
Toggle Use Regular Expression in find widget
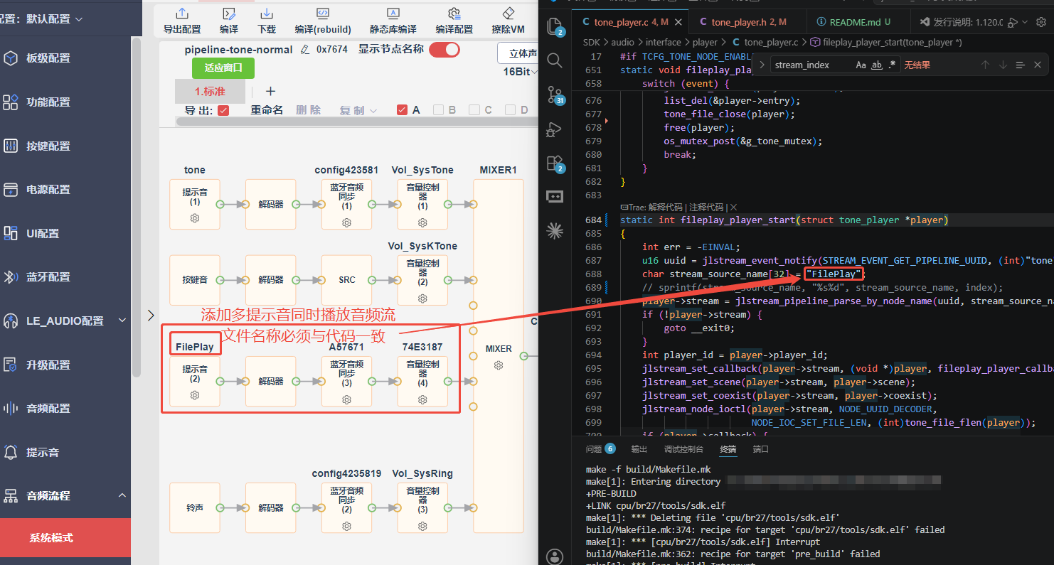[x=893, y=65]
